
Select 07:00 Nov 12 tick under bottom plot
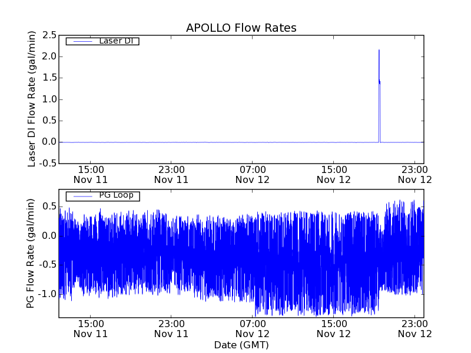[x=252, y=328]
